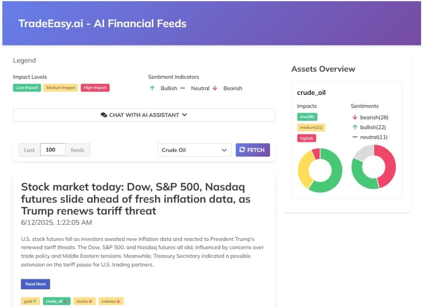Open the Crude Oil asset dropdown
This screenshot has height=307, width=423.
coord(194,150)
